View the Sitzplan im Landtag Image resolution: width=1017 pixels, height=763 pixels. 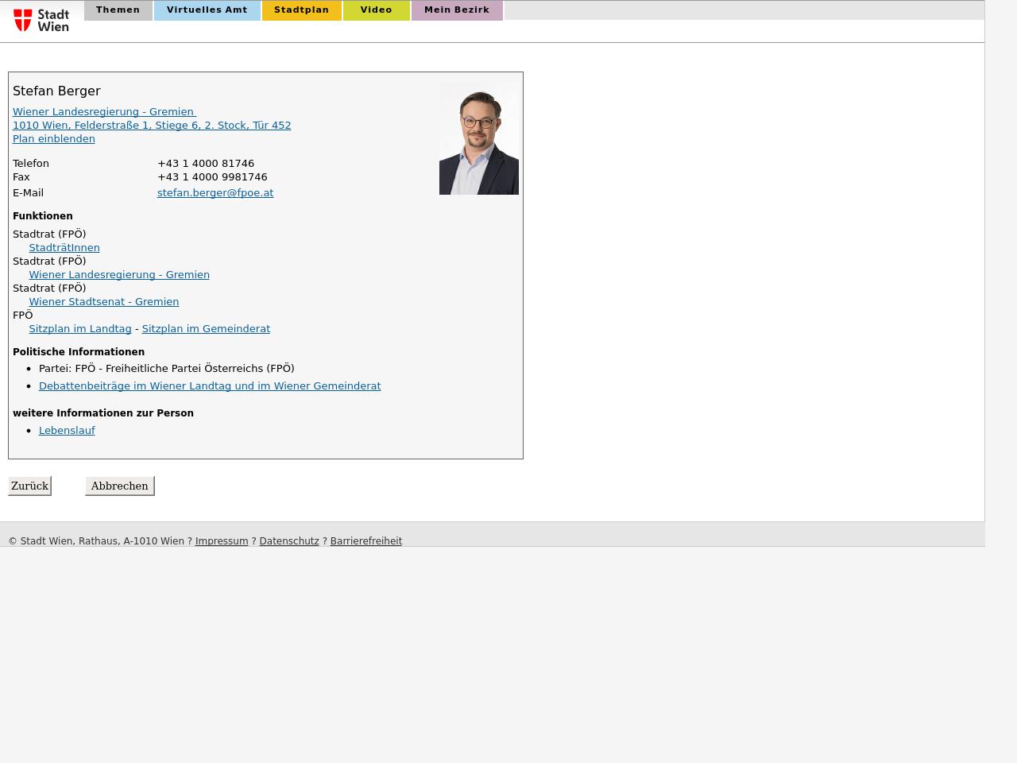point(80,329)
